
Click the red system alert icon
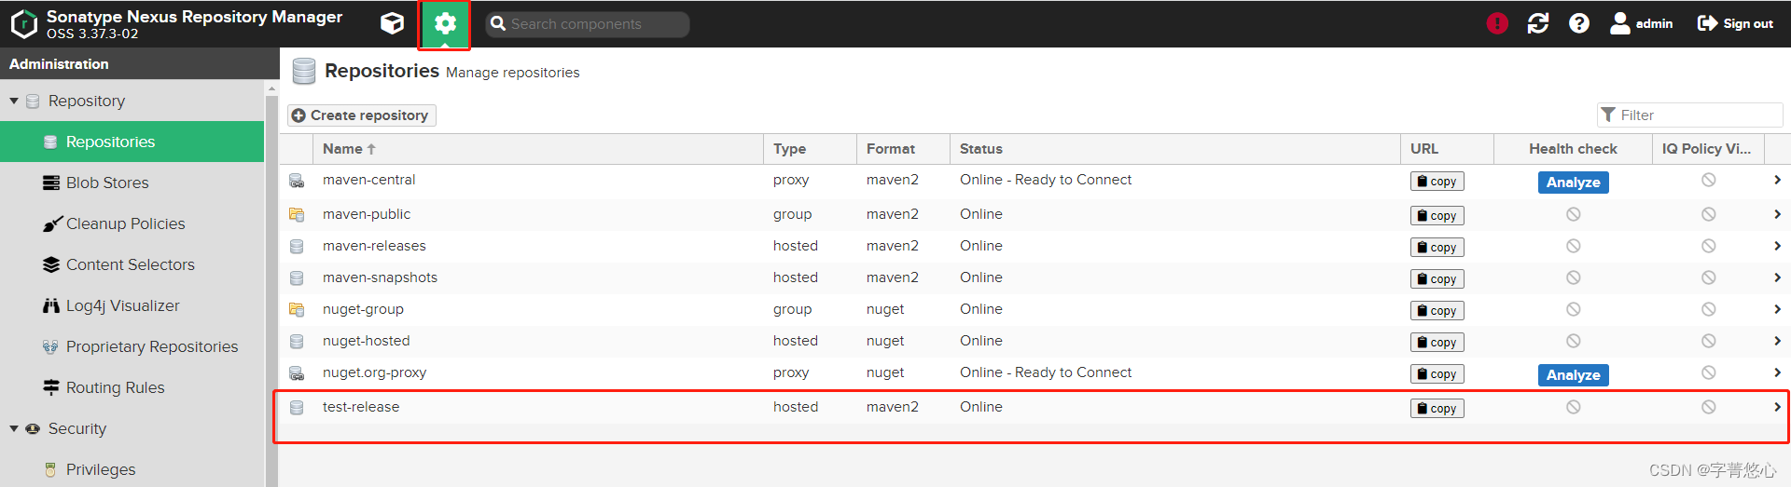coord(1497,23)
